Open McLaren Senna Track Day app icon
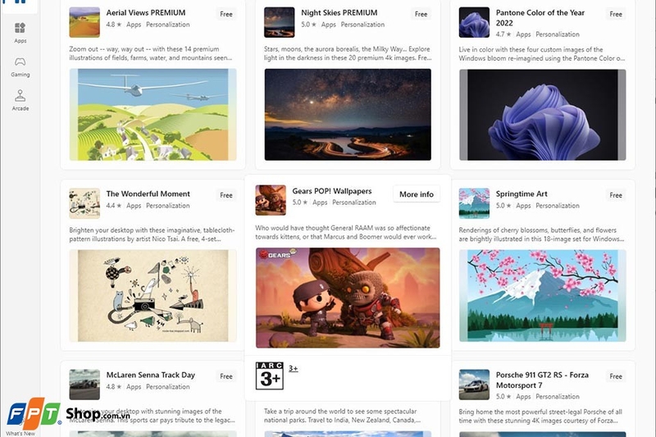656x437 pixels. click(x=84, y=385)
